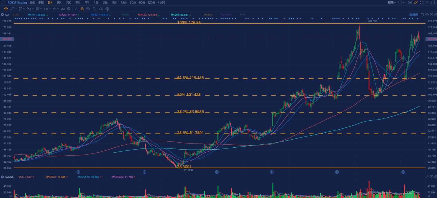
Task: Open line tool dropdown arrow
Action: tap(16, 9)
